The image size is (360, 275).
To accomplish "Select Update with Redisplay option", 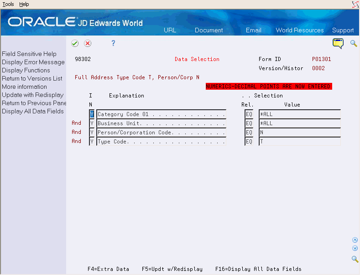I will click(x=33, y=95).
